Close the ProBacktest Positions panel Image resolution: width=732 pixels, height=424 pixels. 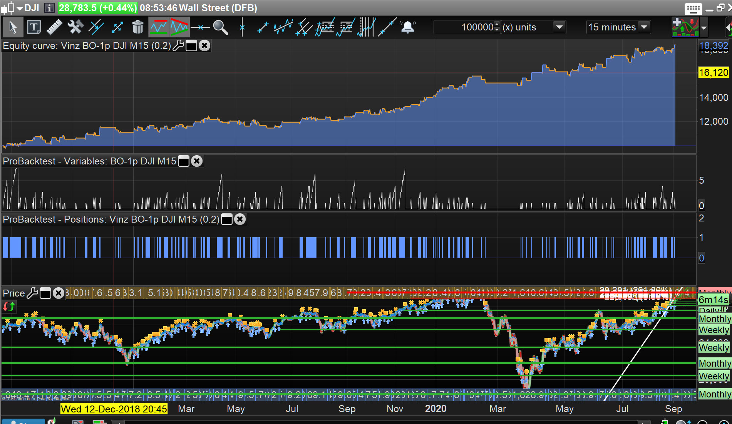(x=240, y=220)
